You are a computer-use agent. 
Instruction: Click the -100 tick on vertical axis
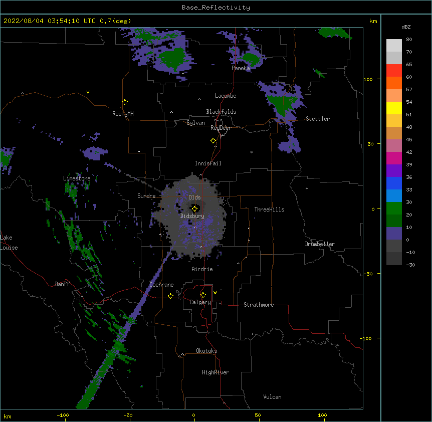coord(366,338)
